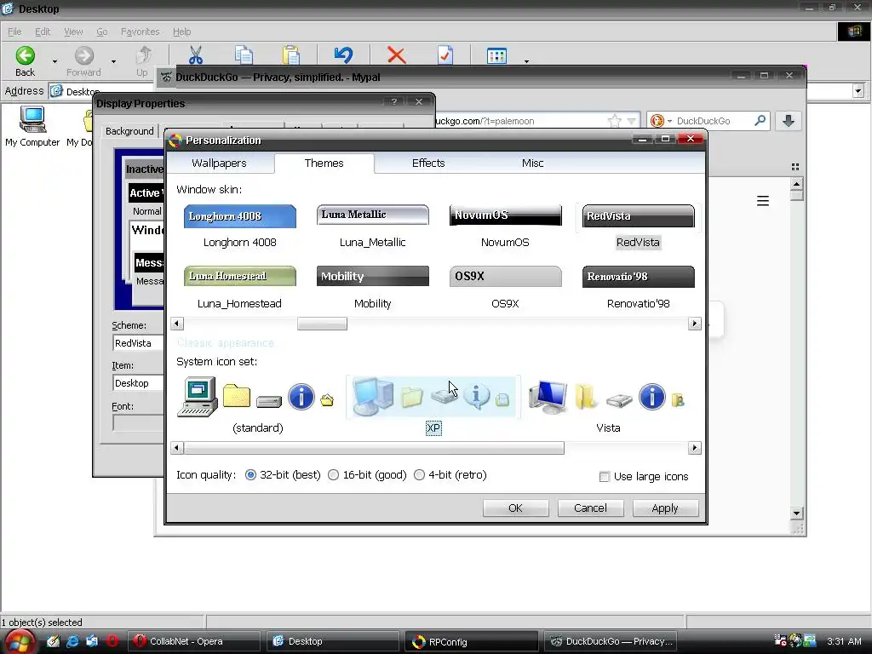Click icon set list left scroll arrow
This screenshot has width=872, height=654.
[177, 448]
